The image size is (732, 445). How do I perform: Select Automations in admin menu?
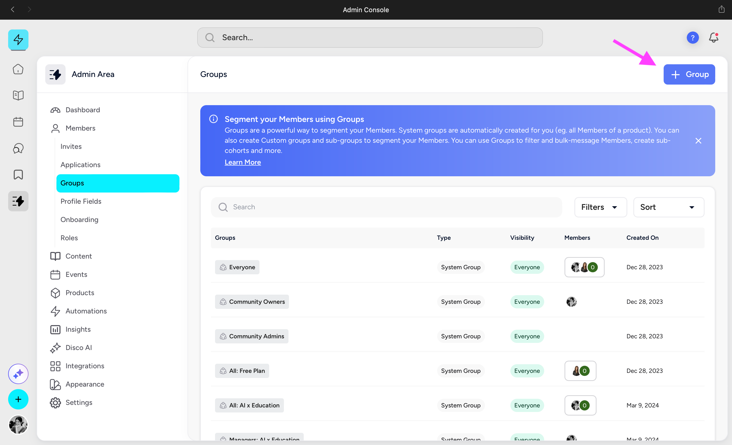click(86, 311)
